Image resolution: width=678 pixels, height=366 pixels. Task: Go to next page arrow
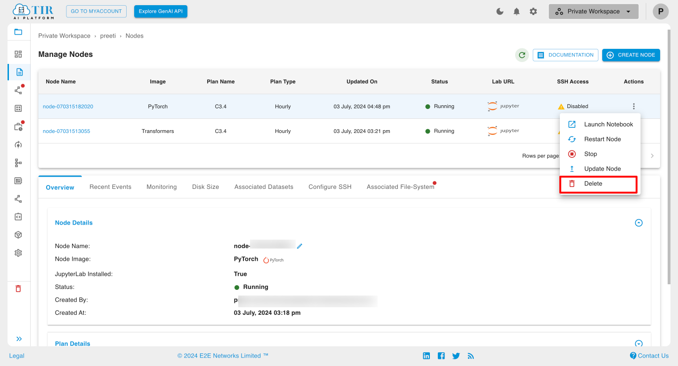click(x=652, y=156)
